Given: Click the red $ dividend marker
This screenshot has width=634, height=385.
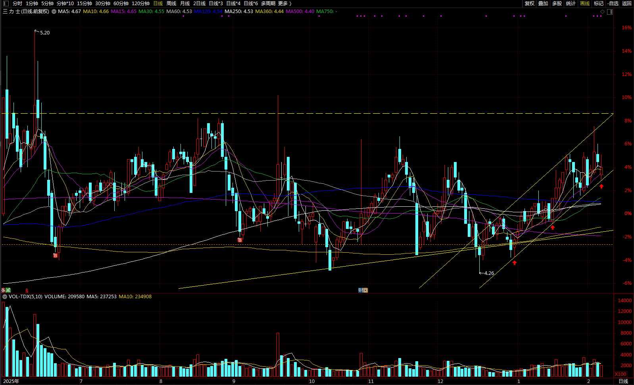Looking at the screenshot, I should click(x=27, y=291).
